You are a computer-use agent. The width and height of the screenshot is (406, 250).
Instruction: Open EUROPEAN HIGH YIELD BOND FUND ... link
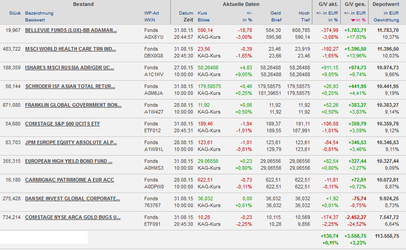(x=69, y=161)
